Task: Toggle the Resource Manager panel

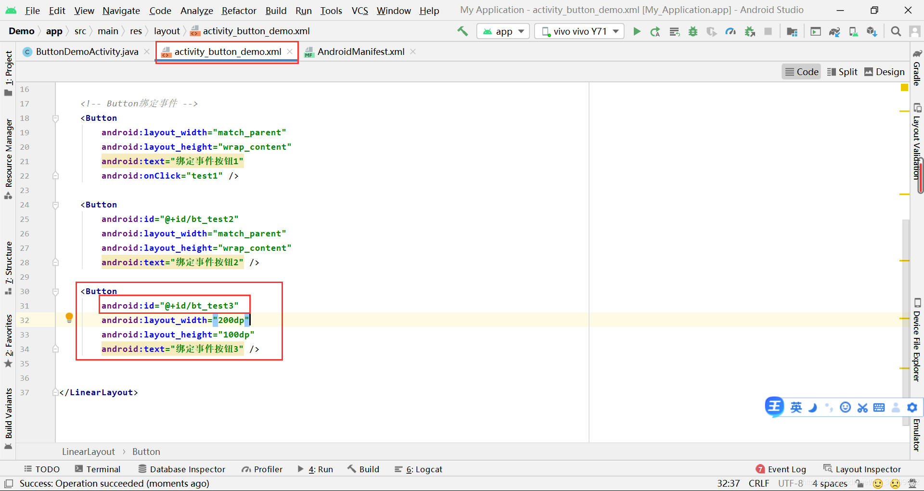Action: [9, 159]
